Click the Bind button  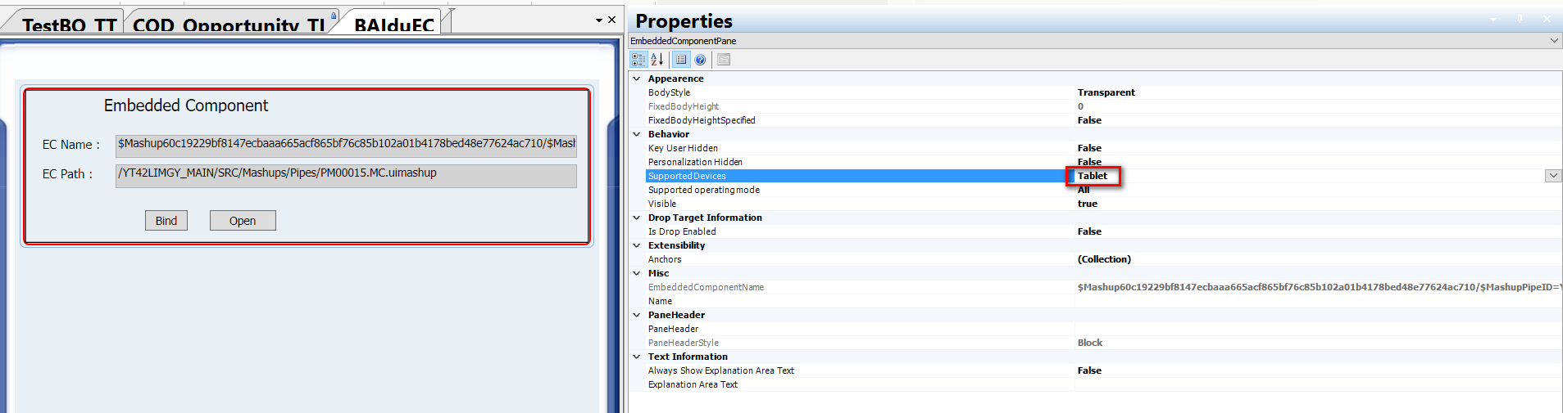click(x=166, y=221)
